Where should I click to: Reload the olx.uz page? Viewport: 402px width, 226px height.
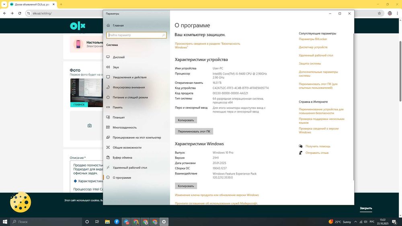[19, 13]
